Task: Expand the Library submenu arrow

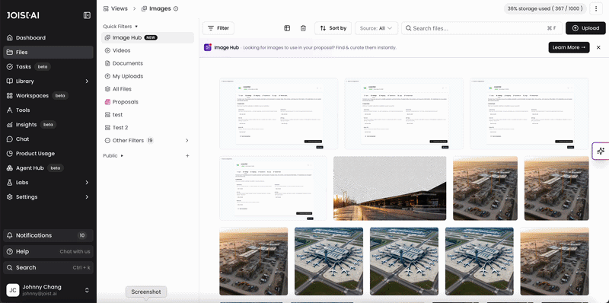Action: coord(87,81)
